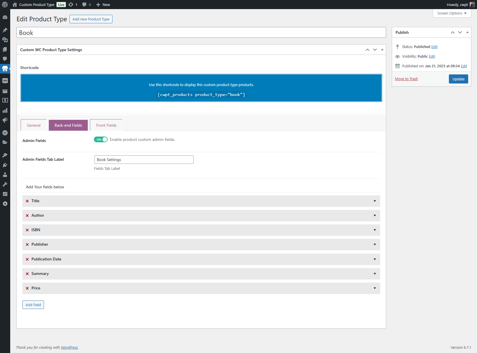Open the Appearance paintbrush icon

pyautogui.click(x=5, y=155)
